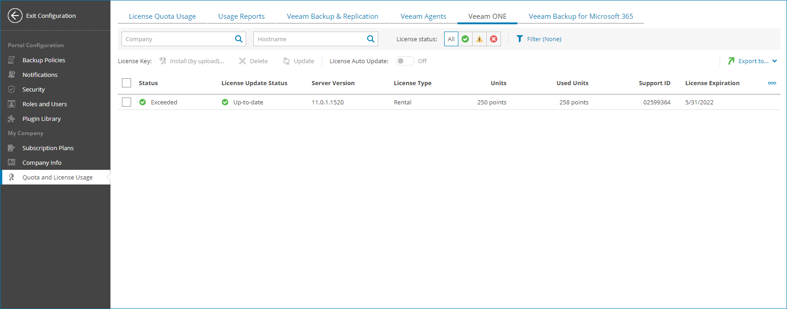
Task: Click the 258 points used units cell
Action: pos(574,102)
